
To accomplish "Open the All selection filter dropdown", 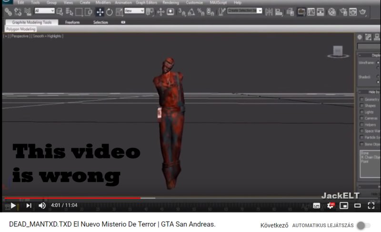I will 44,10.
